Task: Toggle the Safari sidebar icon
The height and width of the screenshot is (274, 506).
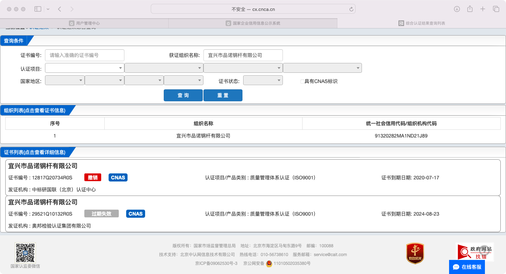Action: coord(38,9)
